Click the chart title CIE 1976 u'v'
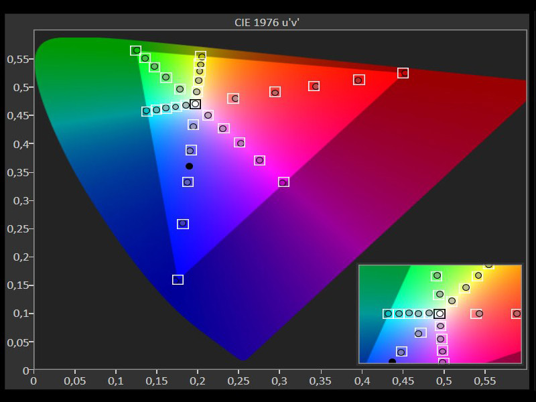 click(267, 23)
